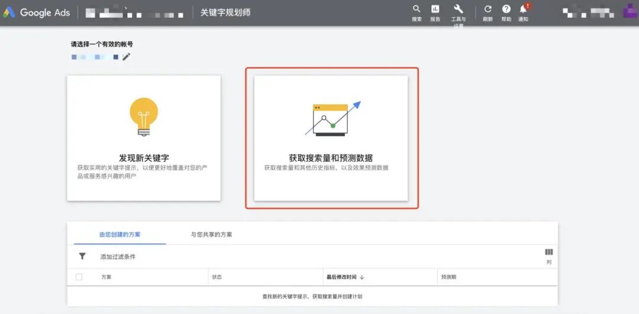Toggle the select-all checkbox in table header
639x314 pixels.
(x=79, y=277)
